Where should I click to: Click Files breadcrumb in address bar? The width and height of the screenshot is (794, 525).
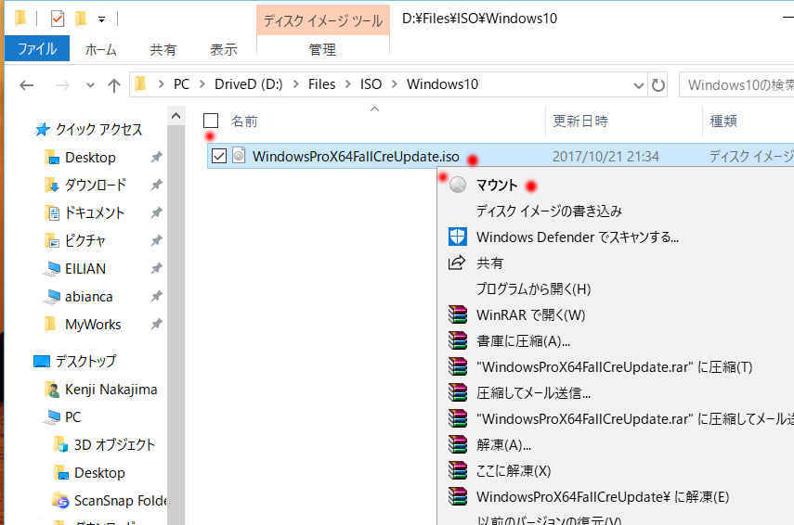[x=321, y=84]
